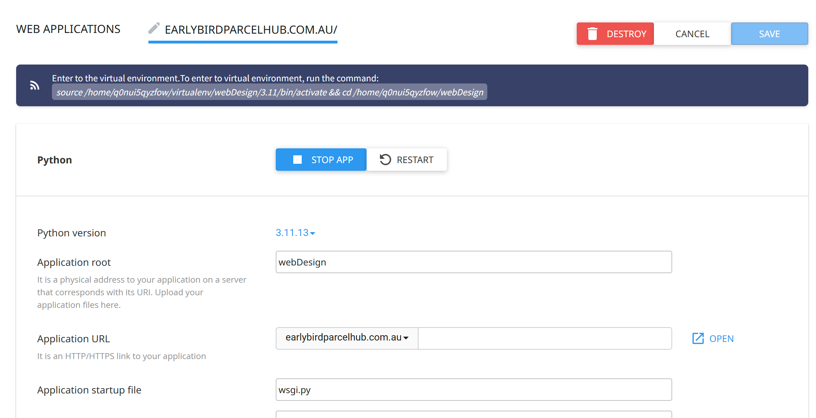The image size is (816, 418).
Task: Stop the Python app
Action: [x=321, y=160]
